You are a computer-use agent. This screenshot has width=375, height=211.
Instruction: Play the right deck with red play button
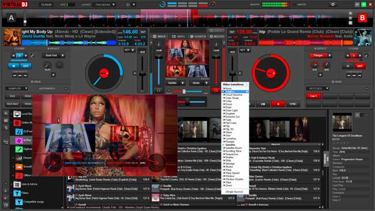point(278,104)
